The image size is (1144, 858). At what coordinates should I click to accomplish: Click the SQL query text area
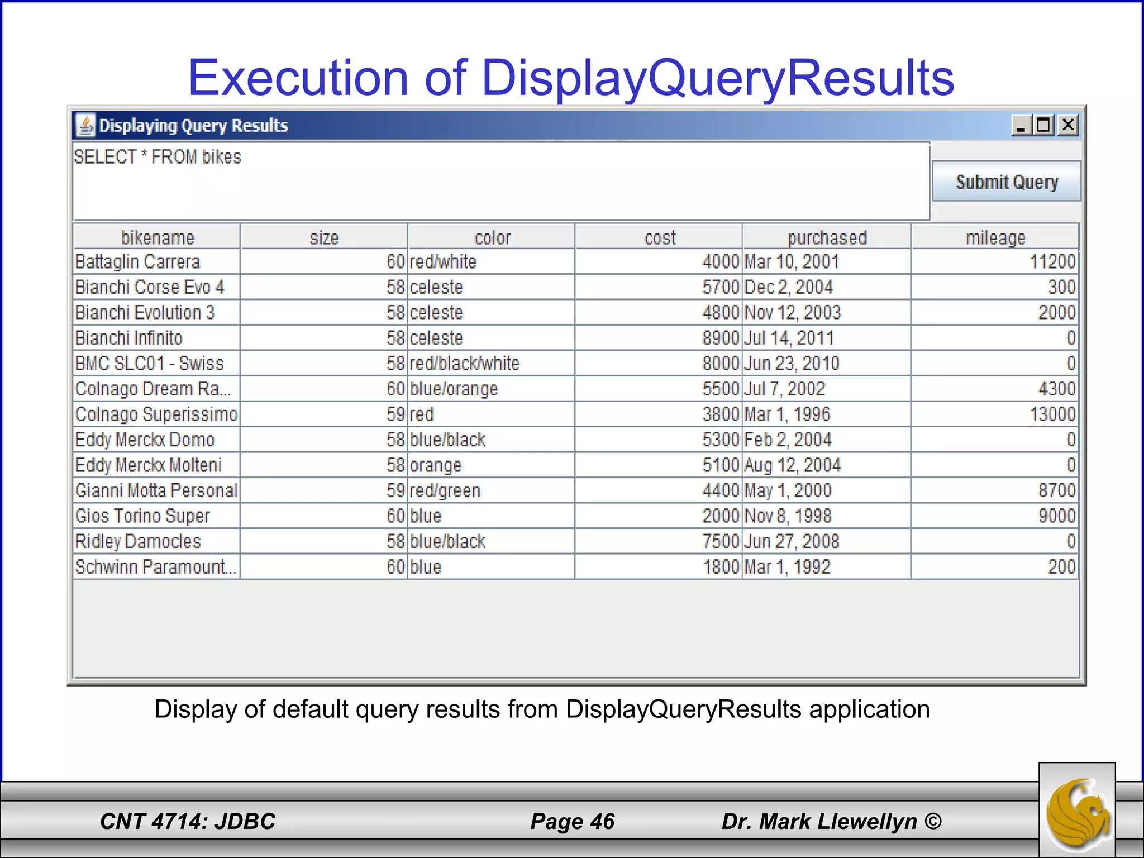[x=501, y=181]
